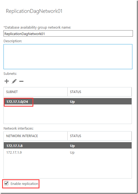138x194 pixels.
Task: Select network interface 172.17.1.9
Action: pyautogui.click(x=68, y=152)
